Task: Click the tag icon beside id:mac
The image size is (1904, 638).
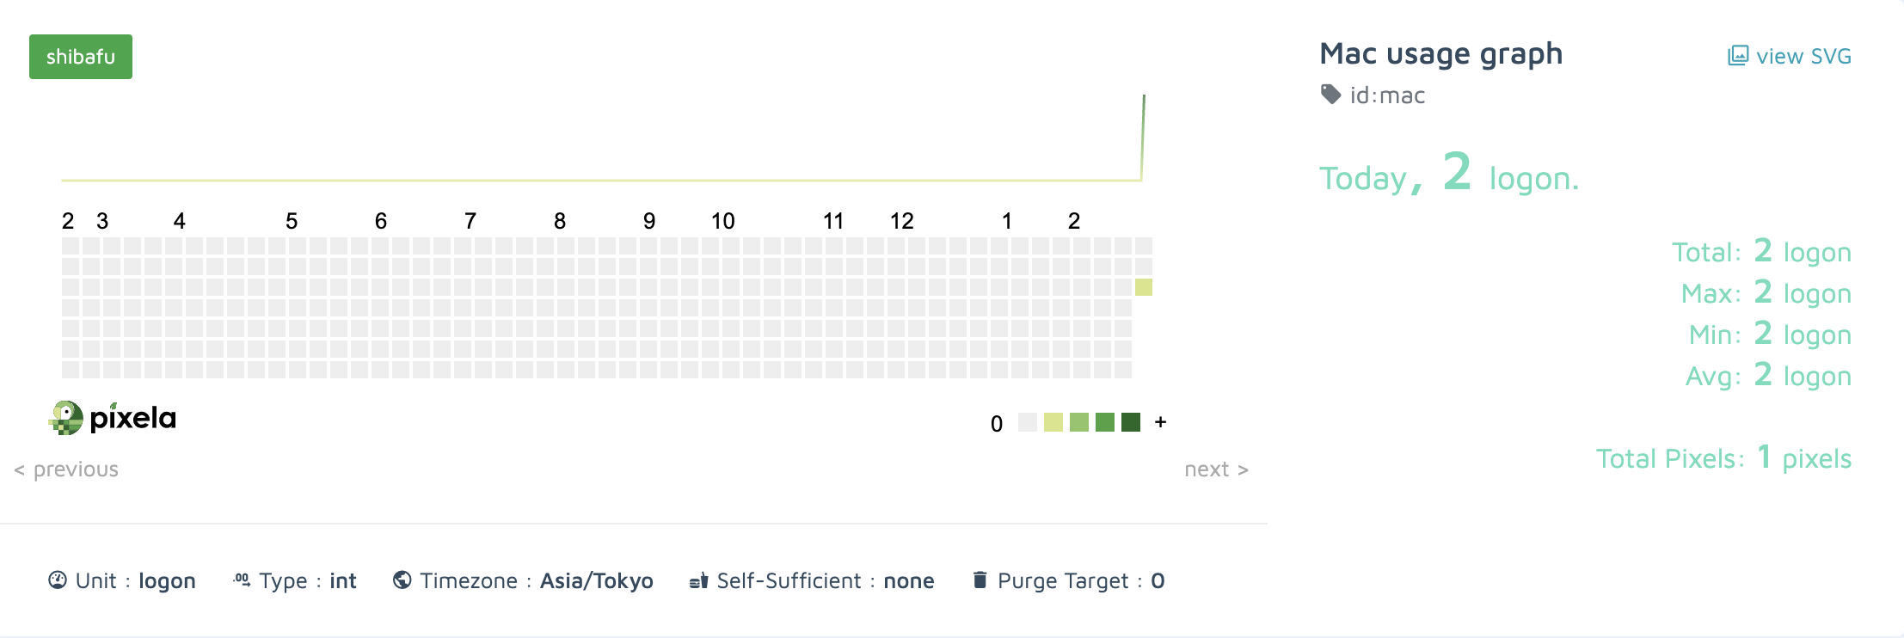Action: coord(1330,94)
